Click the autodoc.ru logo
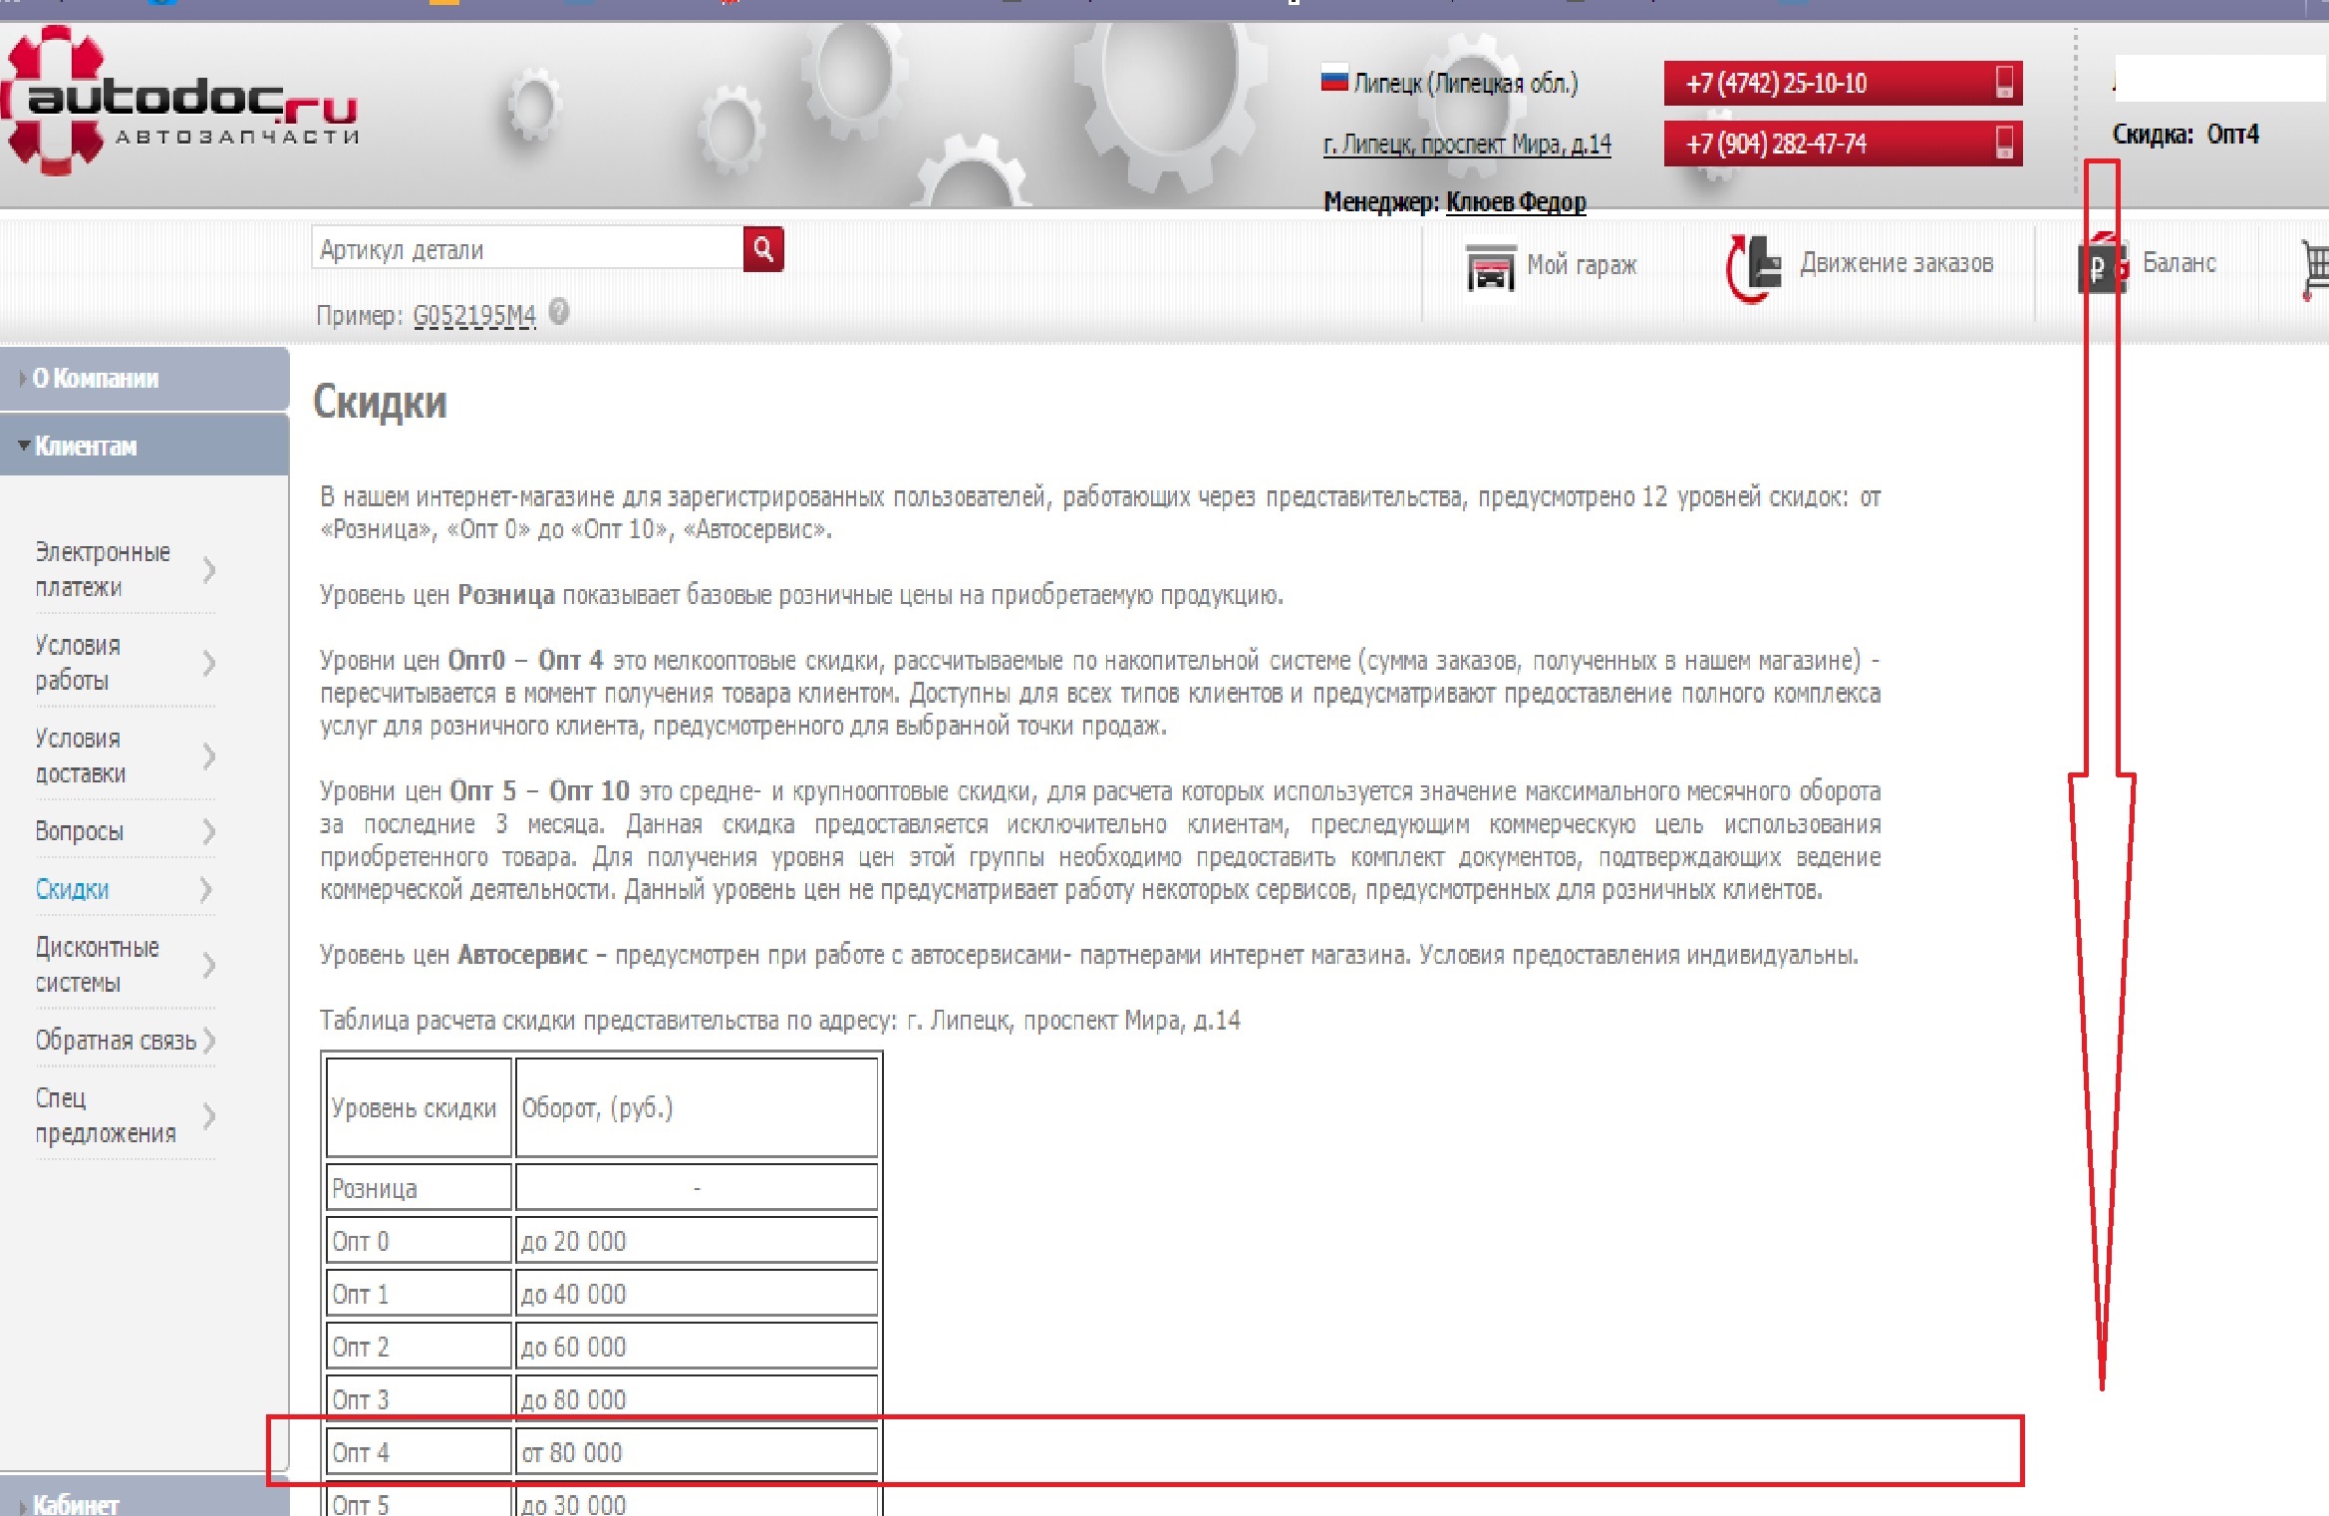The image size is (2329, 1516). click(179, 101)
